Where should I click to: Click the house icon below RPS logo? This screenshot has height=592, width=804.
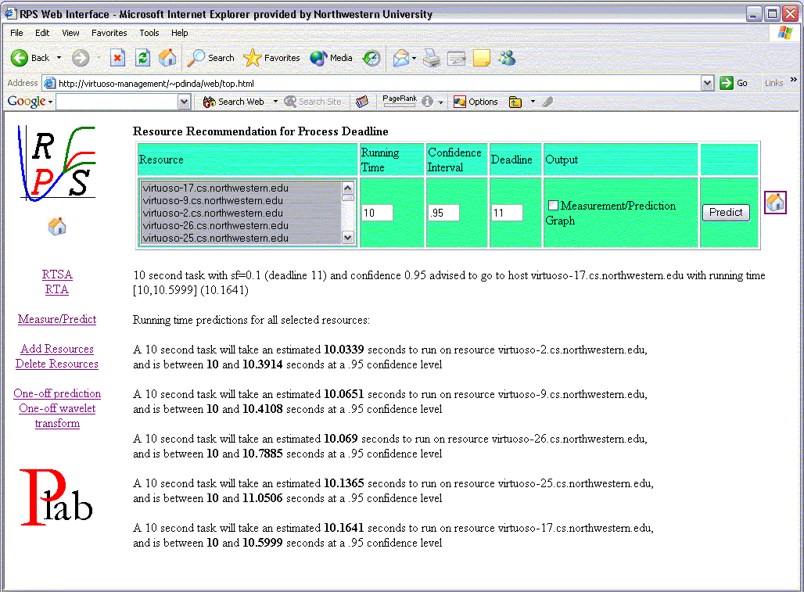[57, 227]
